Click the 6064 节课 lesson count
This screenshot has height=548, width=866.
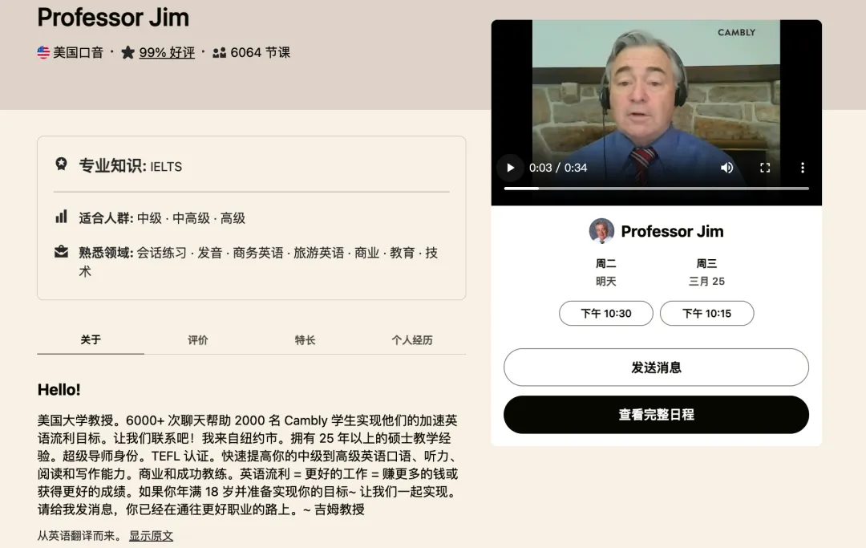(x=260, y=52)
